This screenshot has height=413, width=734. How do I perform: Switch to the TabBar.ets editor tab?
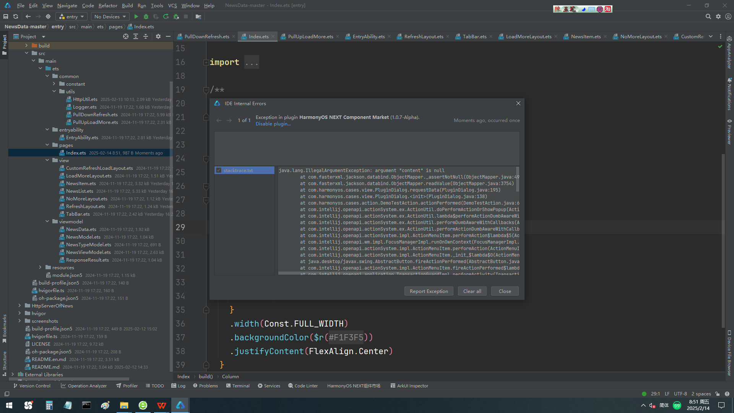(x=474, y=37)
